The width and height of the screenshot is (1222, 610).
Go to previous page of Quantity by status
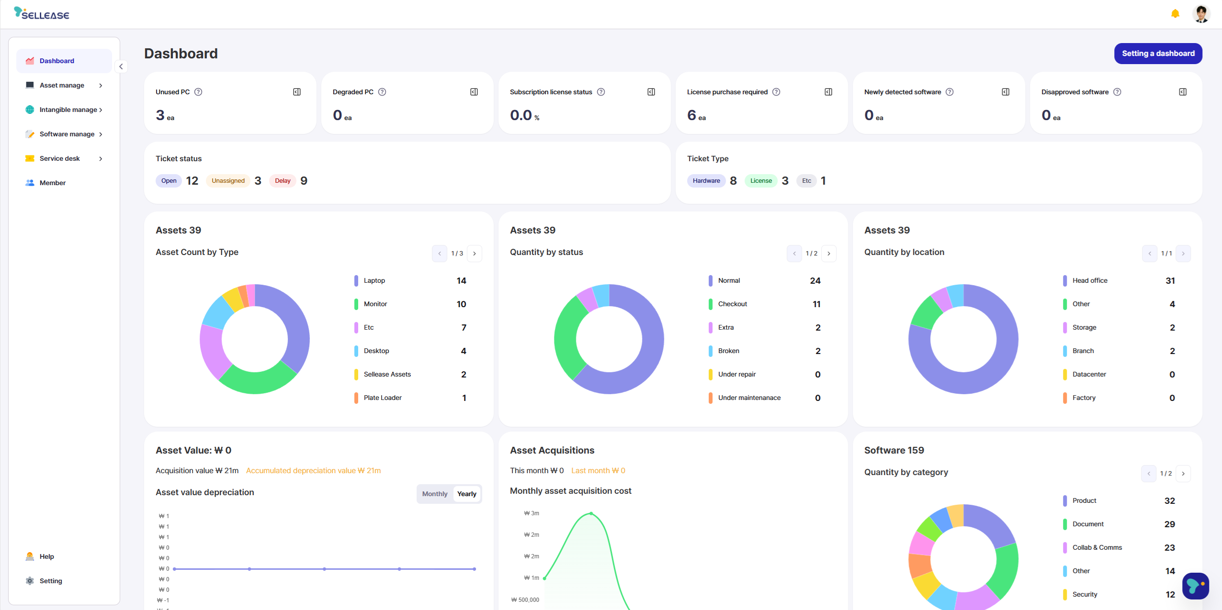pos(794,254)
